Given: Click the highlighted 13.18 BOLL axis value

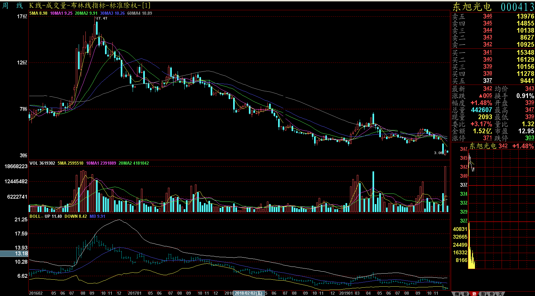Looking at the screenshot, I should click(x=14, y=254).
